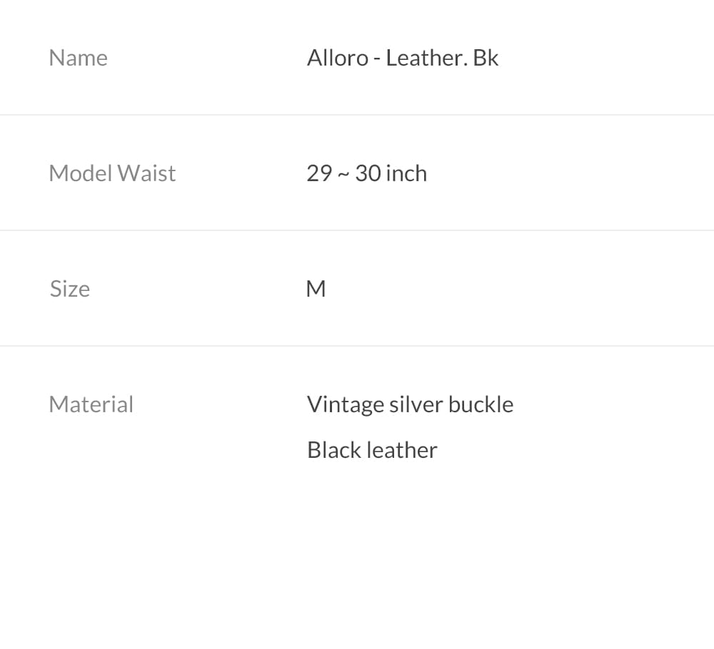Click the Model Waist label
Viewport: 714px width, 649px height.
(112, 173)
